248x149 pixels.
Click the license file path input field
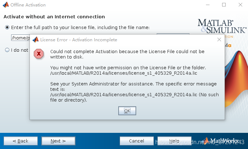[20, 38]
